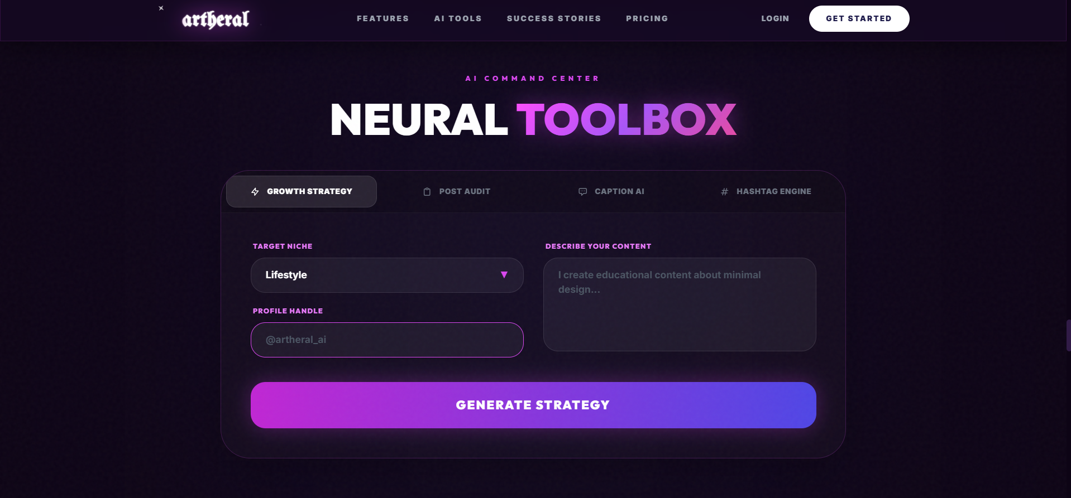Viewport: 1071px width, 498px height.
Task: Click the small sparkle icon beside the logo
Action: click(161, 8)
